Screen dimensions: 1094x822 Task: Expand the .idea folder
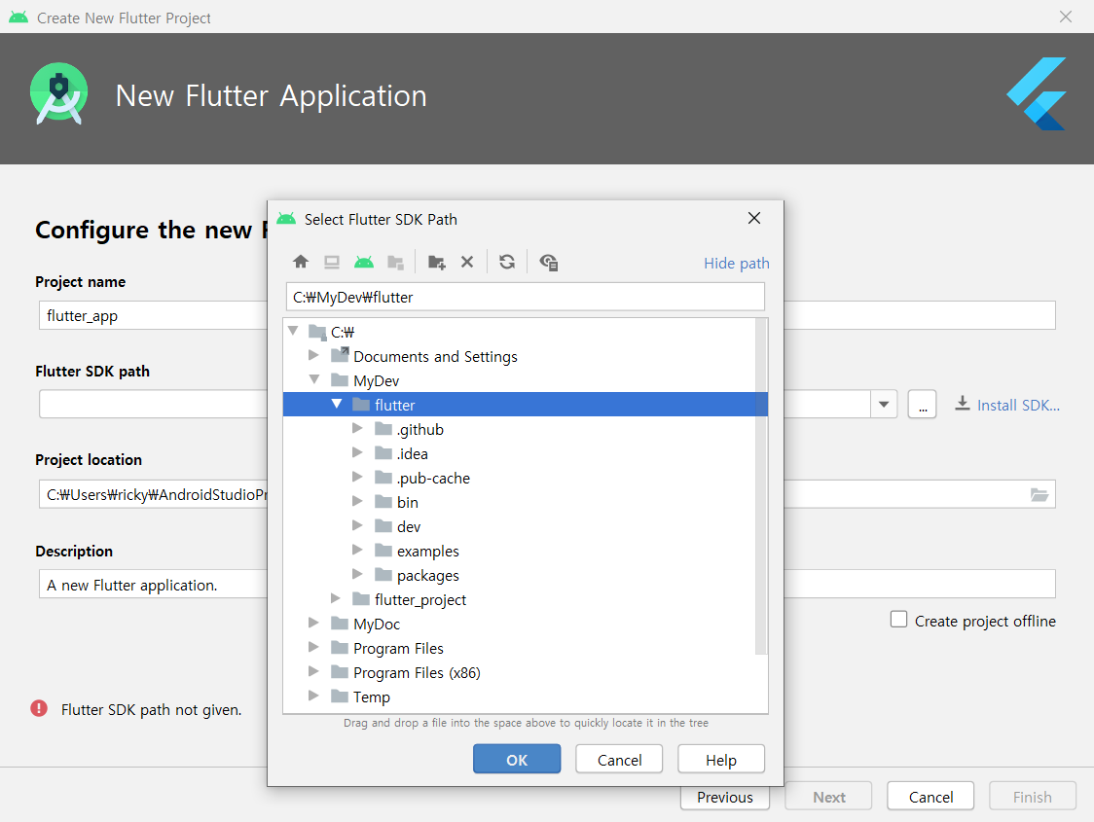coord(357,452)
